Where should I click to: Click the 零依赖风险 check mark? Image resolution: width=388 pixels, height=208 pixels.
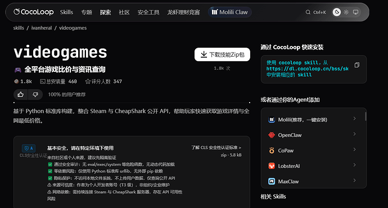50,171
